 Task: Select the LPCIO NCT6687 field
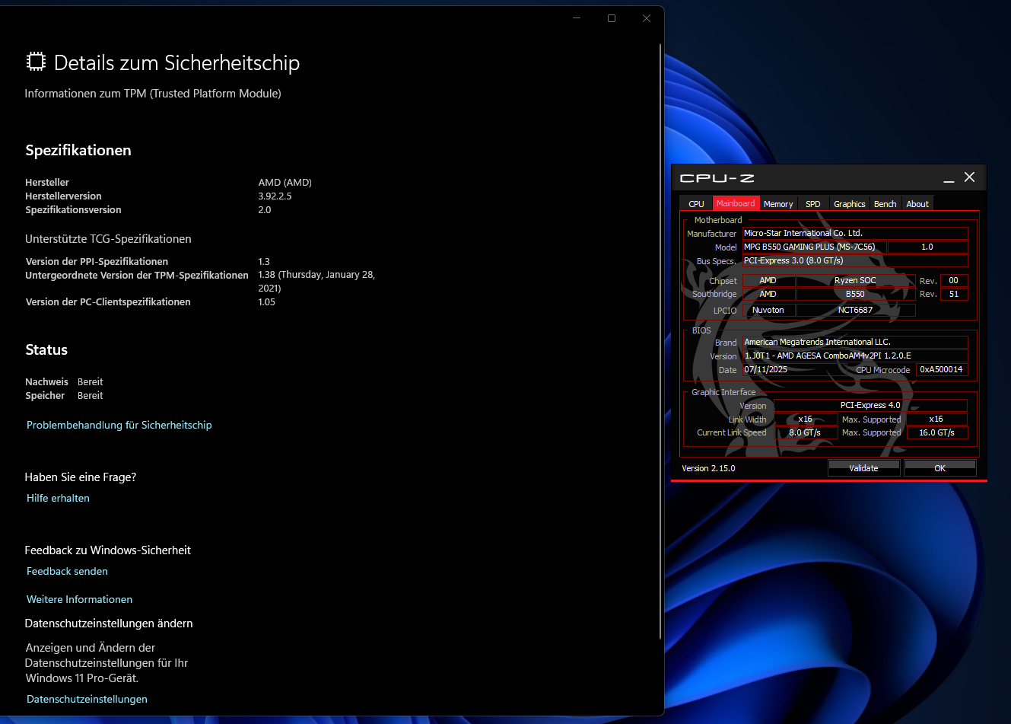tap(855, 310)
